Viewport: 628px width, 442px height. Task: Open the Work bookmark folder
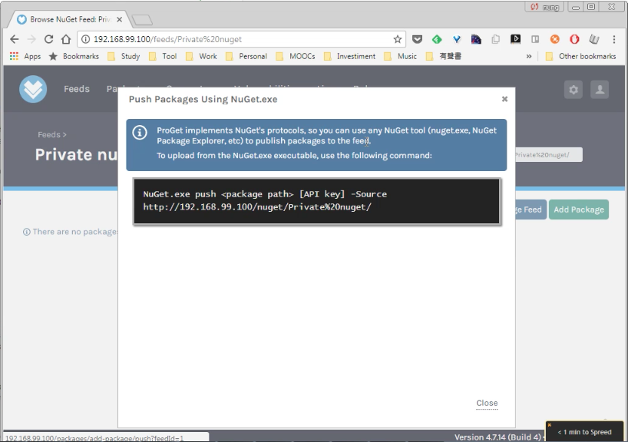201,57
